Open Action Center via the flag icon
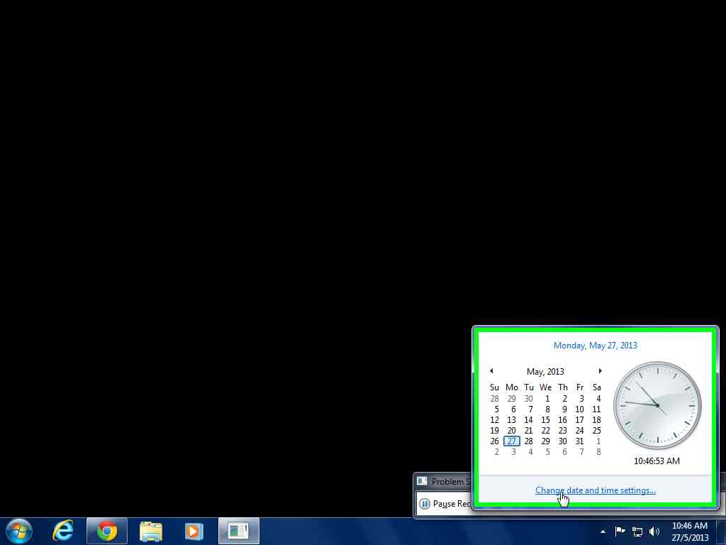Image resolution: width=726 pixels, height=545 pixels. click(620, 531)
